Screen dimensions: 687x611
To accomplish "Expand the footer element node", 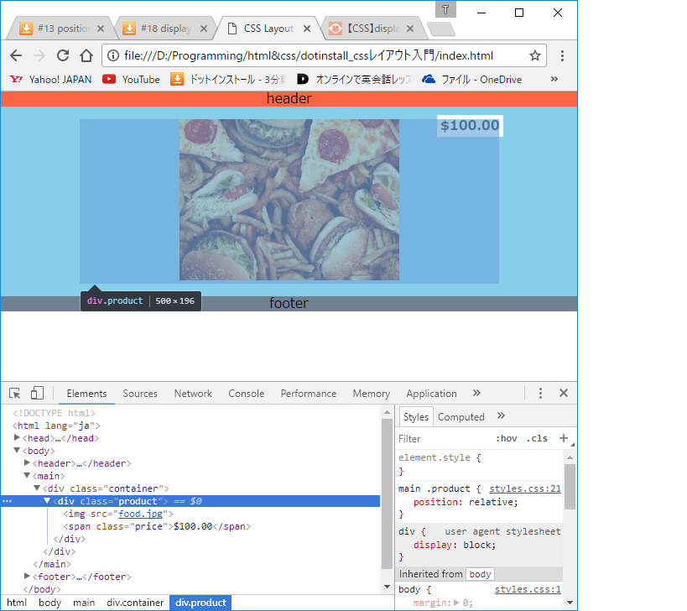I will click(28, 577).
